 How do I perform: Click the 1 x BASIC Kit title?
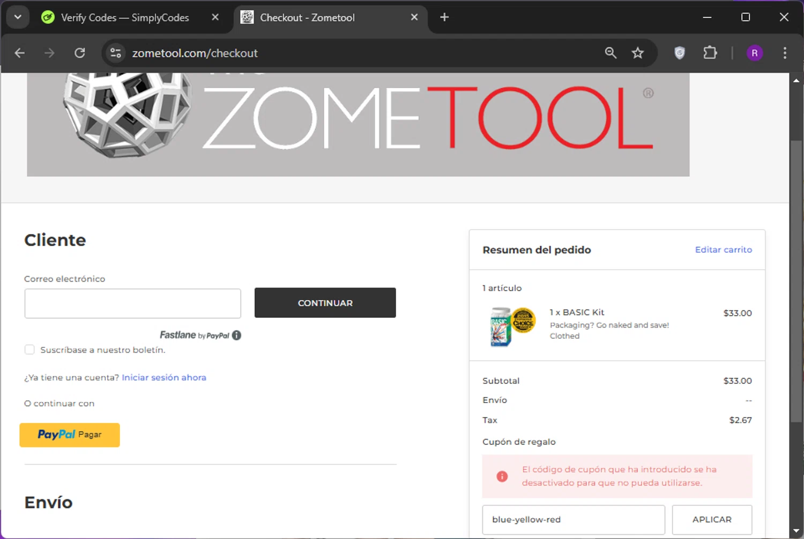point(577,313)
